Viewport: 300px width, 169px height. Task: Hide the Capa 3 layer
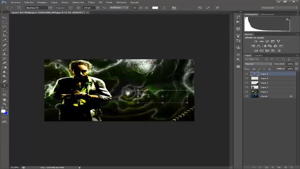[x=247, y=83]
